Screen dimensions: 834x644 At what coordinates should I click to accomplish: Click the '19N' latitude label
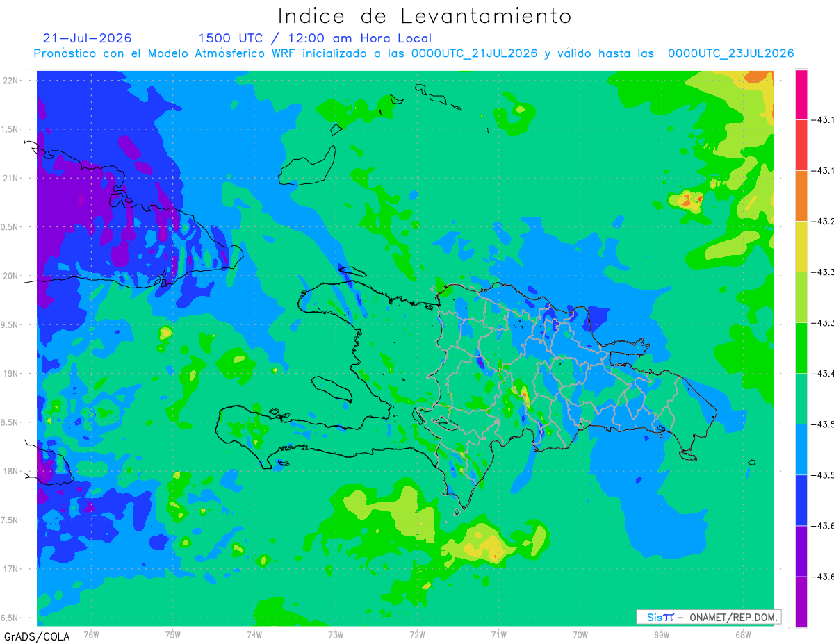(12, 374)
